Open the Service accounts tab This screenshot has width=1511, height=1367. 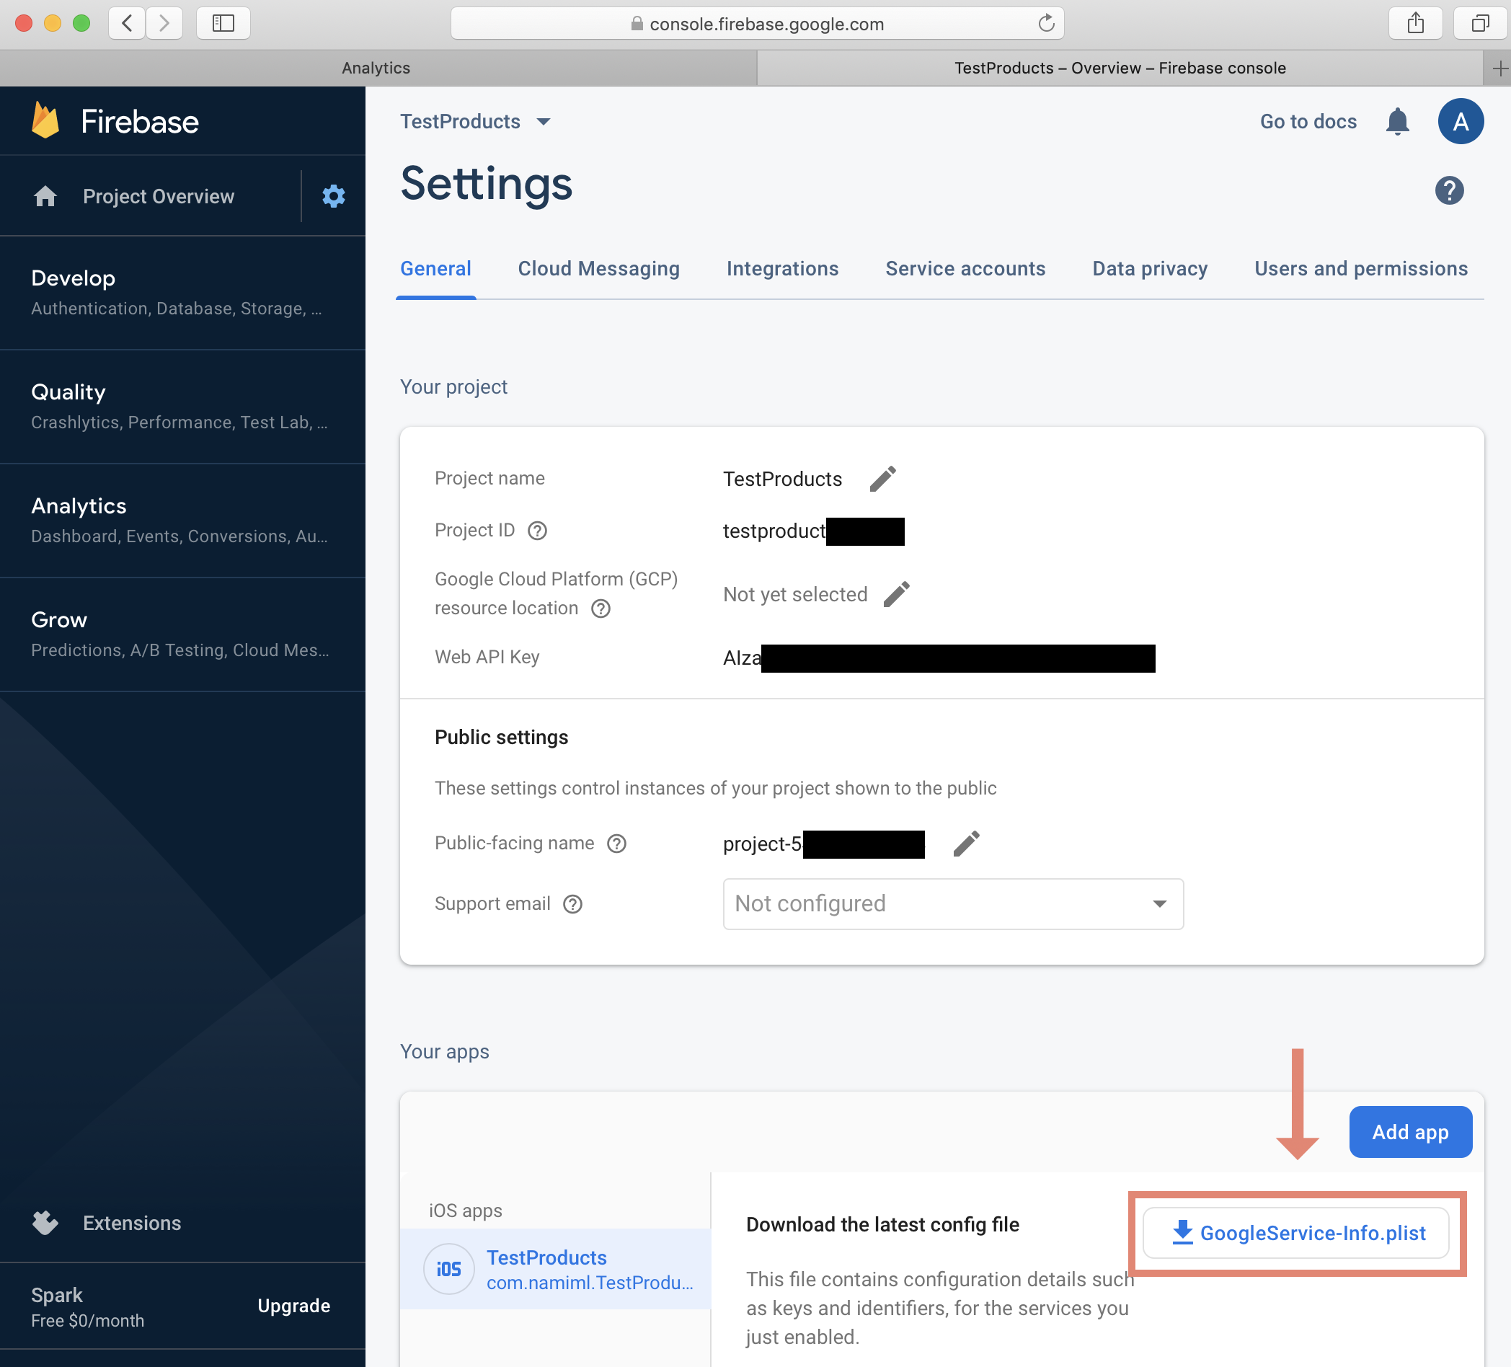coord(965,268)
